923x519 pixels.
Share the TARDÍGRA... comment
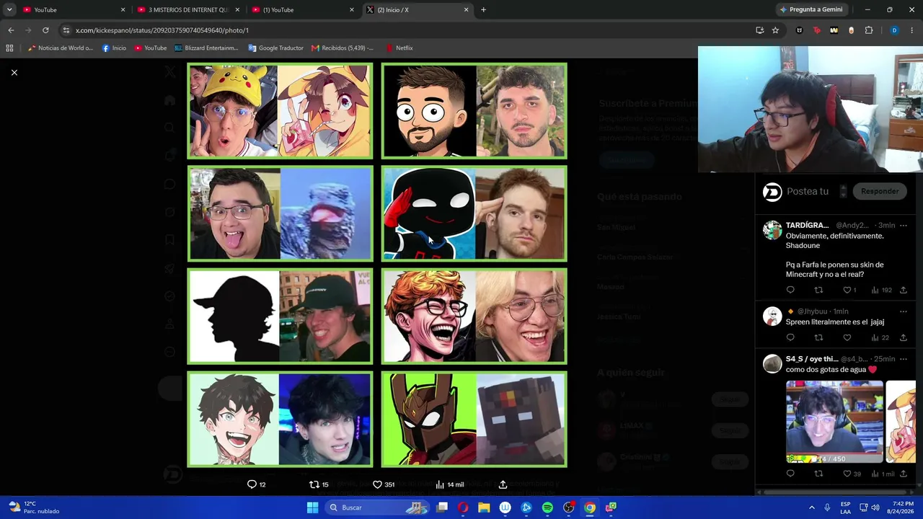coord(903,290)
